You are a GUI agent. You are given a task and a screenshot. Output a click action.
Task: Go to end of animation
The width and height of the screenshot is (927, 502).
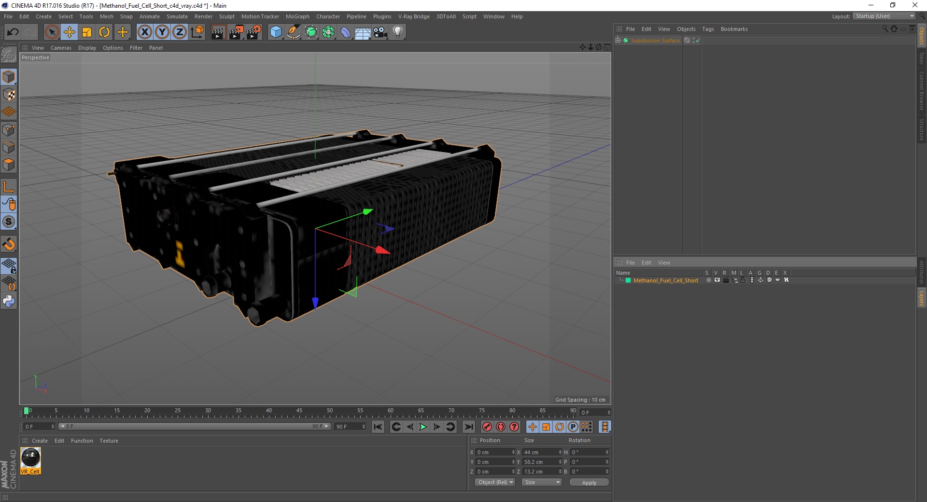[468, 427]
